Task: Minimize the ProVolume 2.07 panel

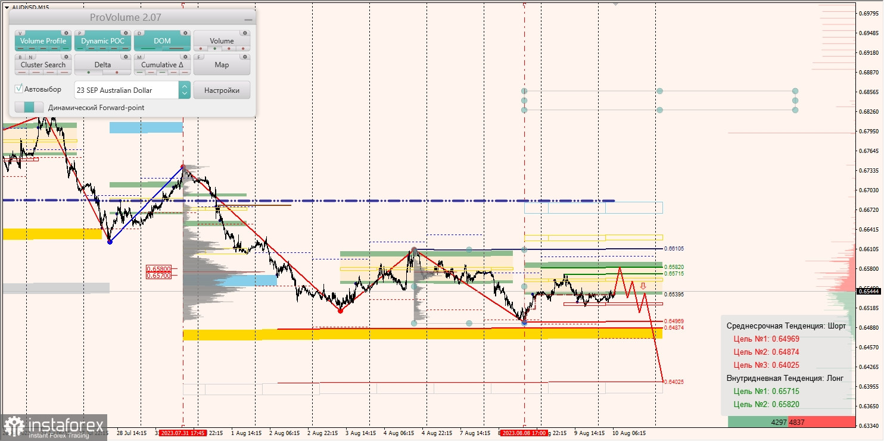Action: tap(248, 19)
